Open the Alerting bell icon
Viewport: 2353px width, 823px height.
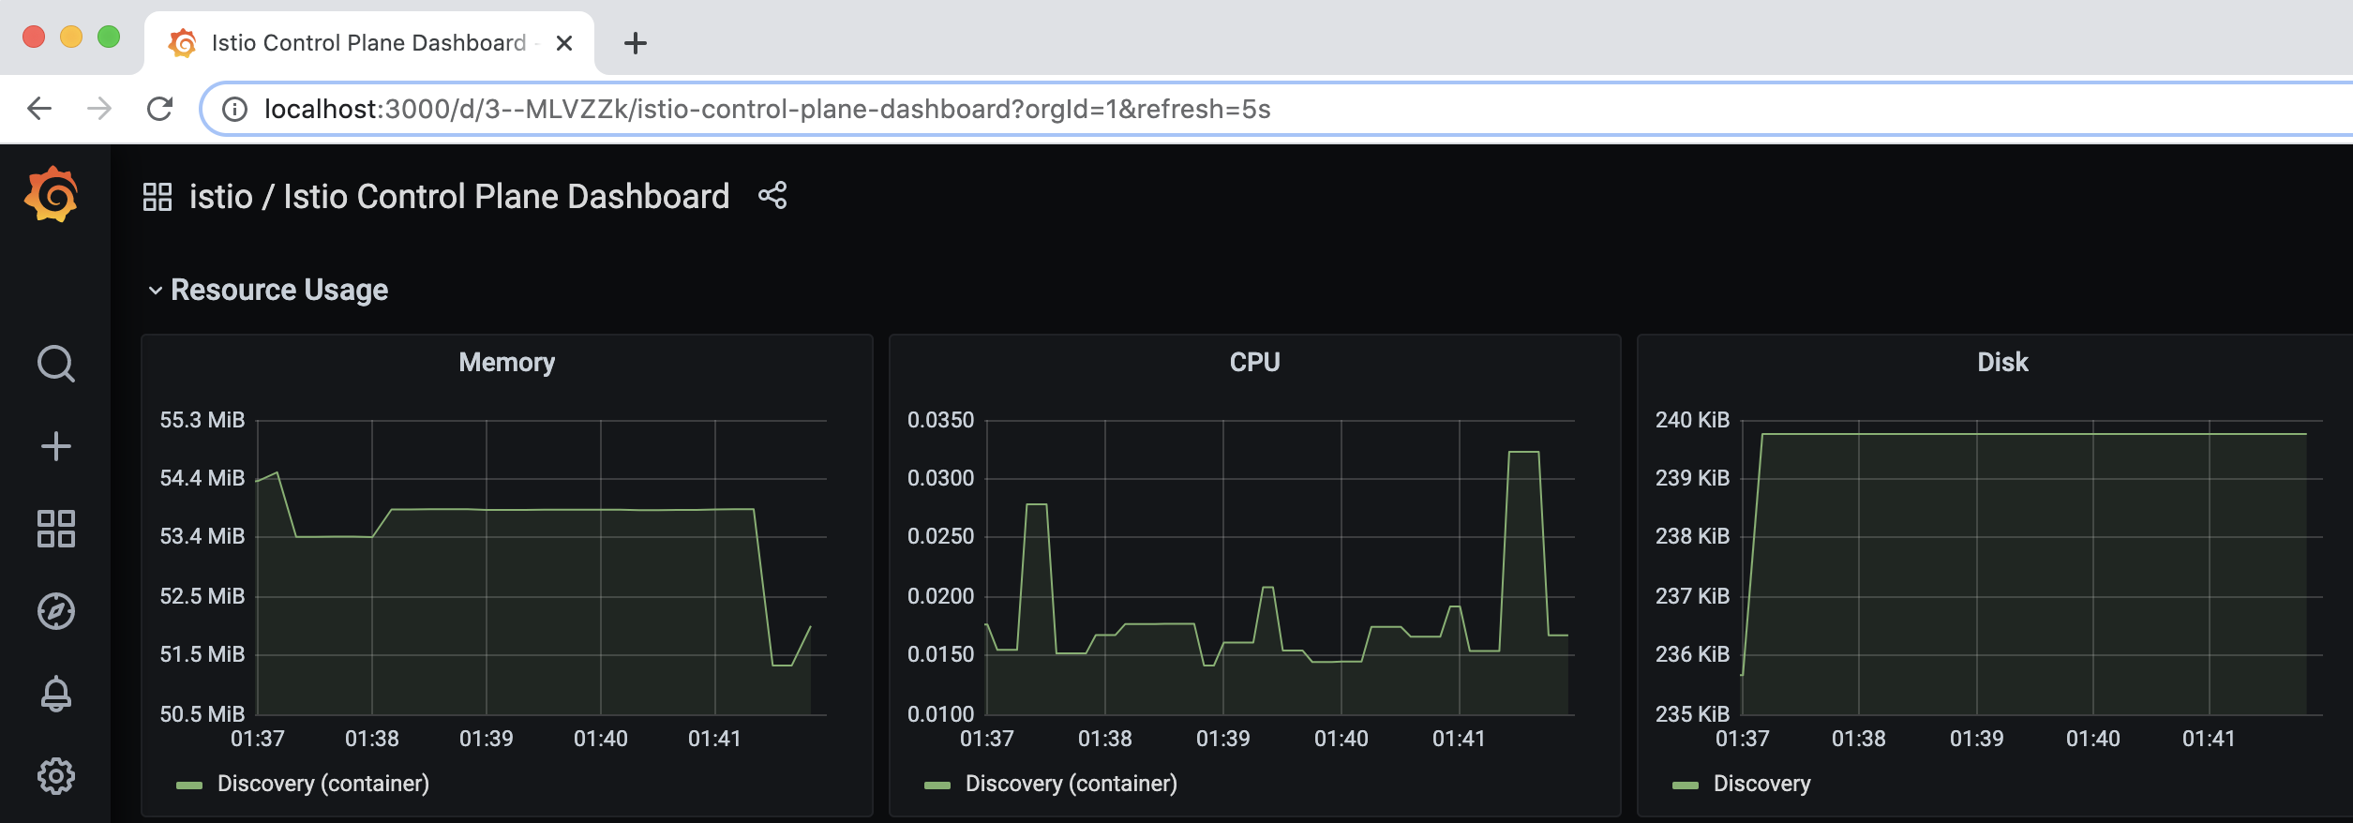56,694
